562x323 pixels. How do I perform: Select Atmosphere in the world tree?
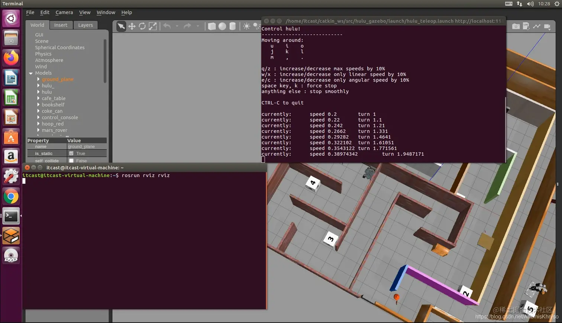pos(49,60)
